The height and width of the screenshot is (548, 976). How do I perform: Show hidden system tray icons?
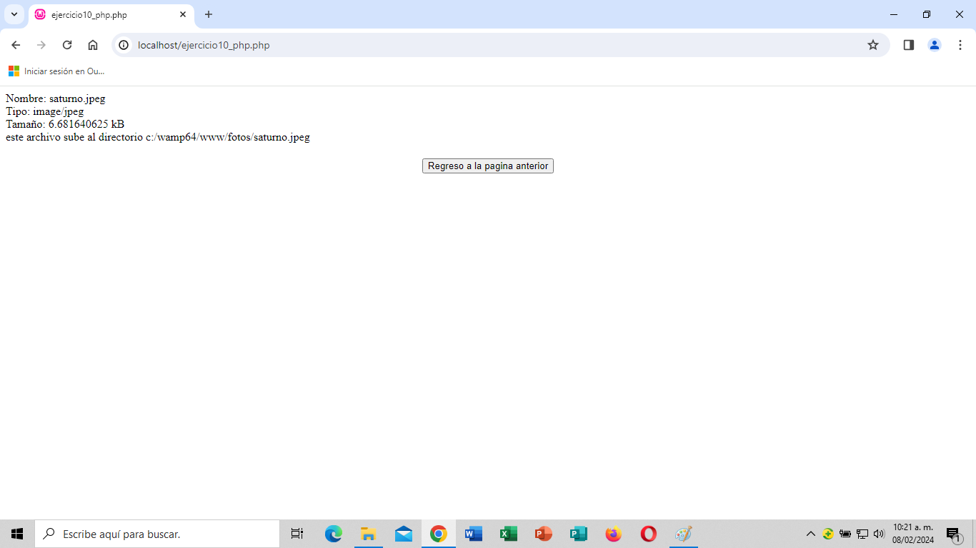coord(810,534)
